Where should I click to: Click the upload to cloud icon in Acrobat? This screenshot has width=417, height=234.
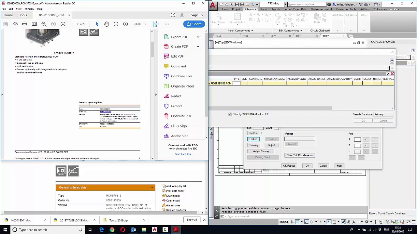tap(15, 24)
